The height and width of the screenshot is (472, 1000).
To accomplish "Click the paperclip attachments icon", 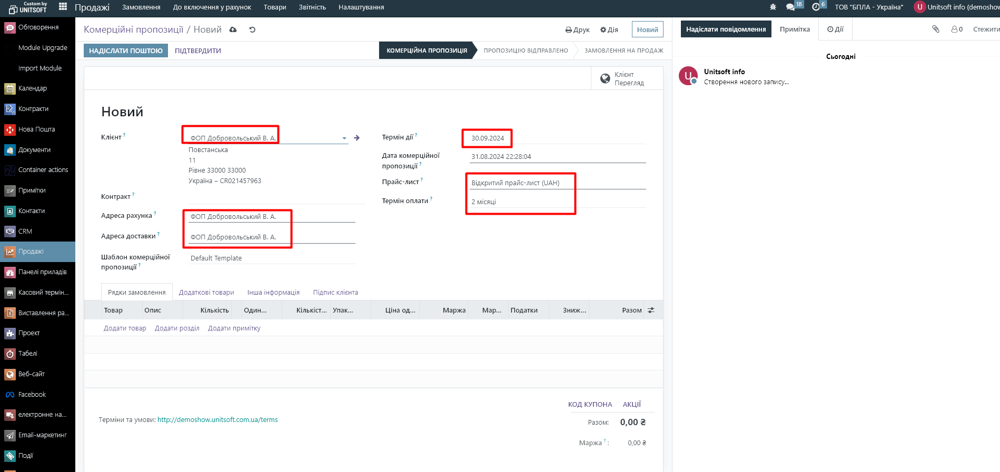I will pos(936,29).
